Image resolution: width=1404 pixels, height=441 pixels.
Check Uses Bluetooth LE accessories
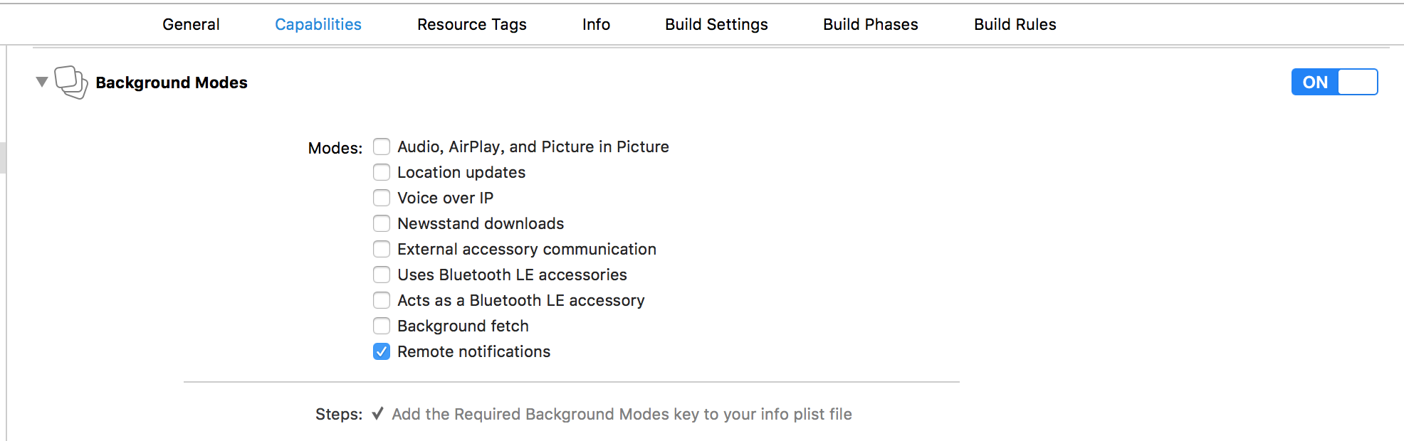point(382,275)
